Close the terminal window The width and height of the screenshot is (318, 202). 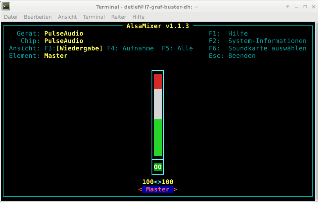tap(313, 7)
